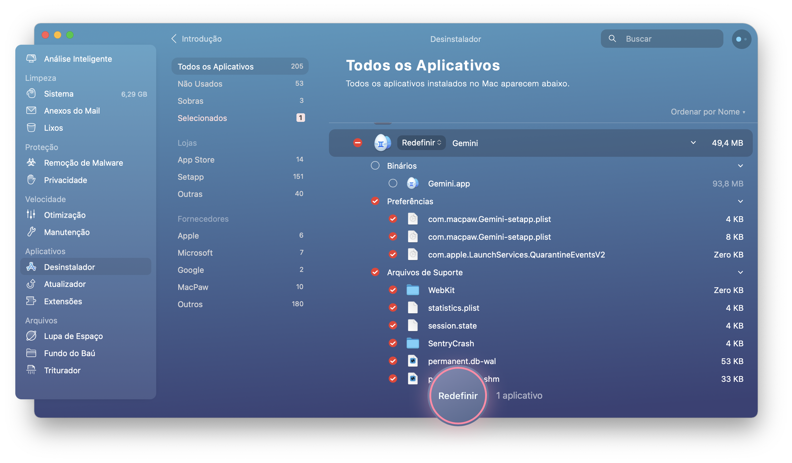Click the Extensões puzzle icon
792x463 pixels.
coord(31,301)
